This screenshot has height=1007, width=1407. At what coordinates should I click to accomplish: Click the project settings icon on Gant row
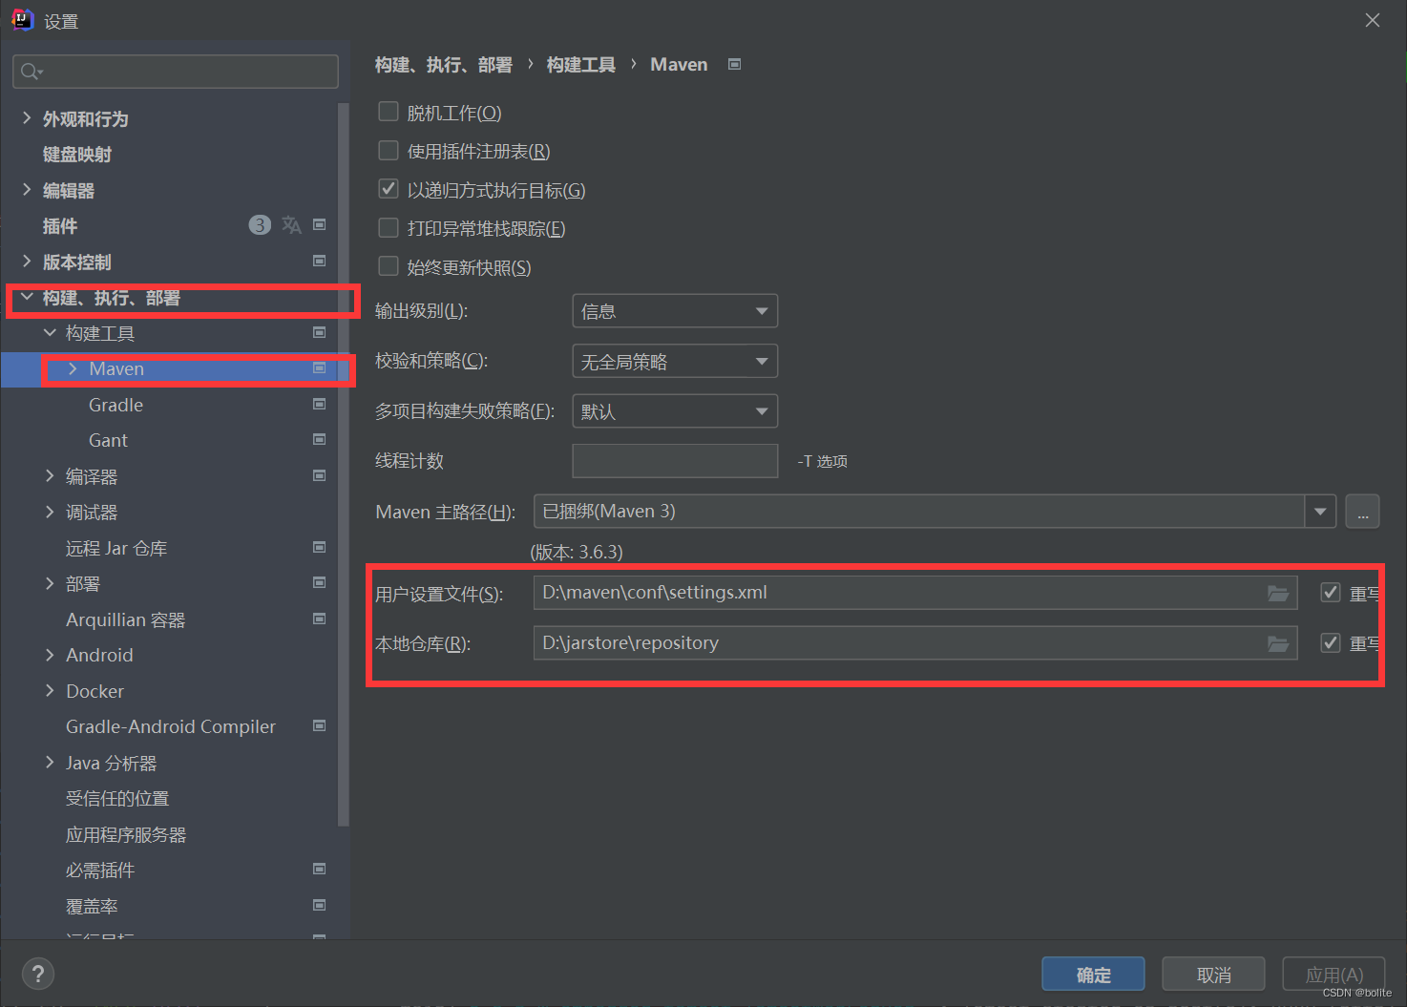pyautogui.click(x=320, y=439)
